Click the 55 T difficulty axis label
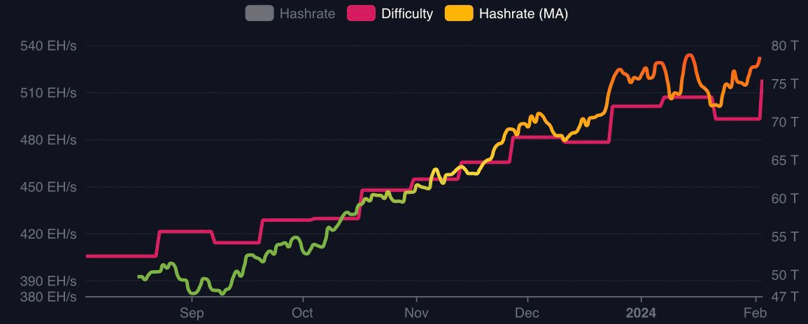 pos(785,237)
